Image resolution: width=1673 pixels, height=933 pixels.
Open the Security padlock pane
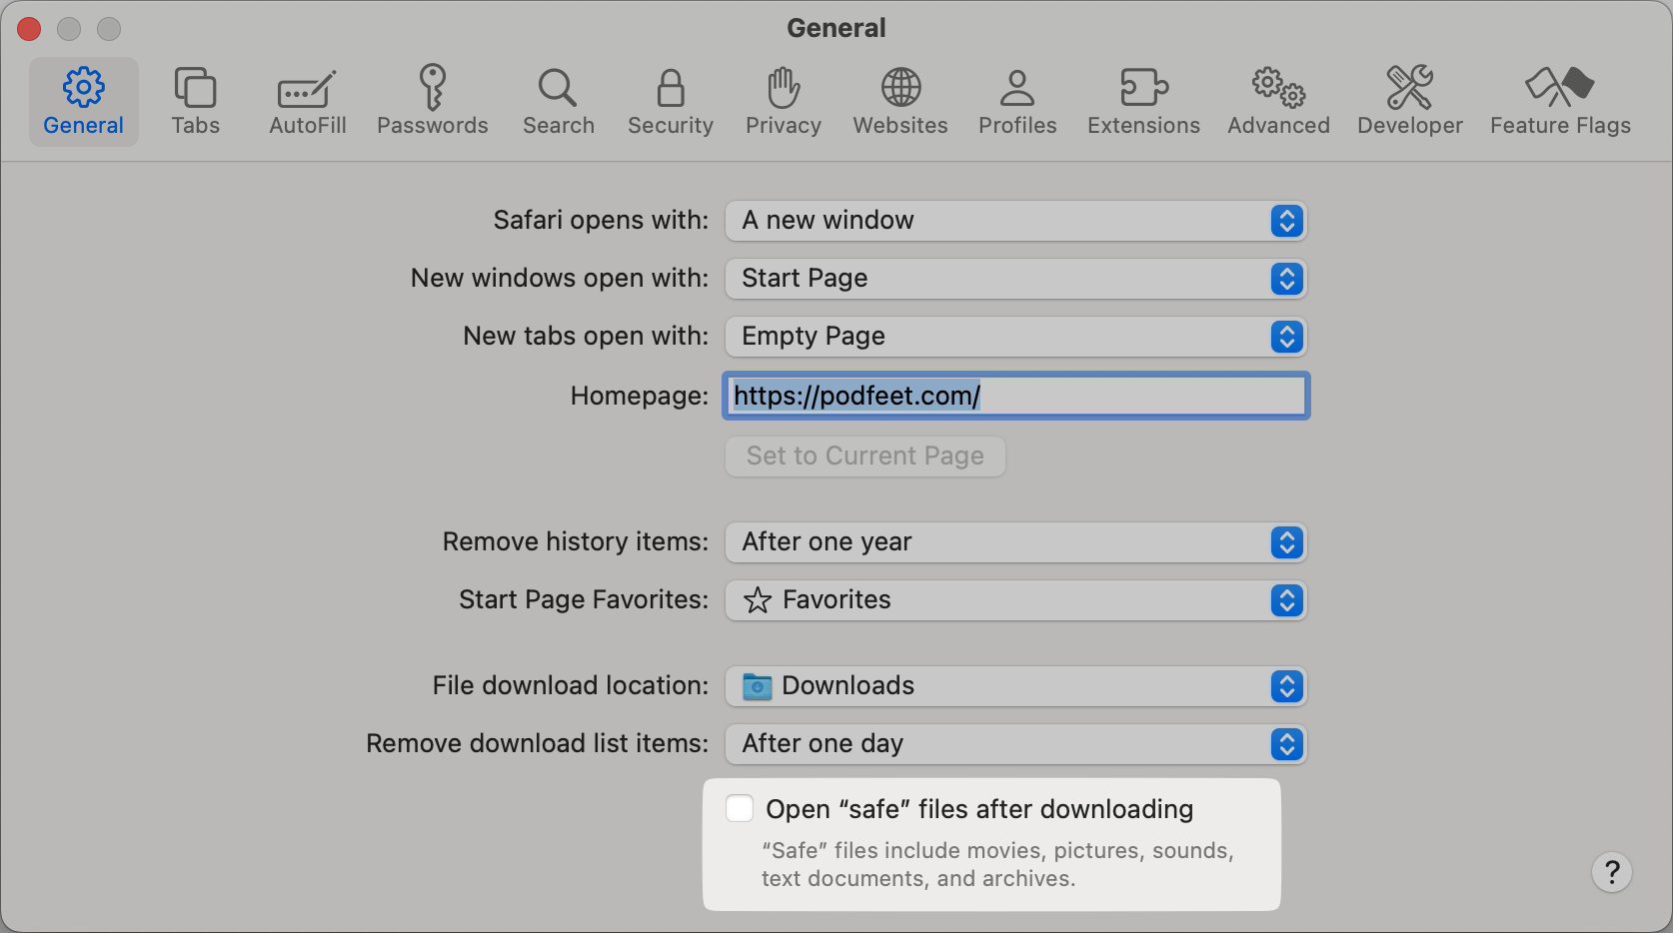(670, 102)
